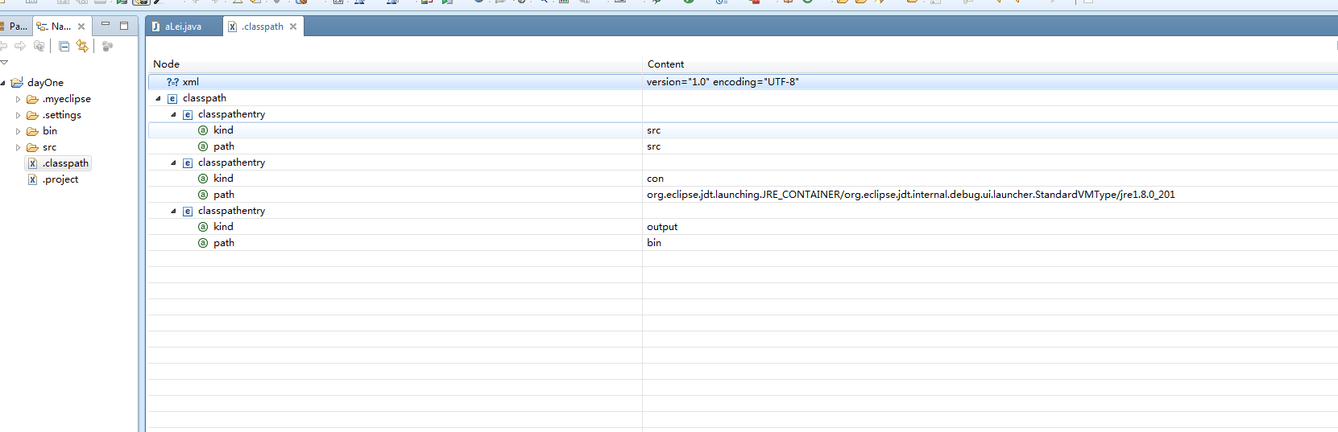Viewport: 1338px width, 432px height.
Task: Collapse the third classpathentry (kind output)
Action: coord(173,211)
